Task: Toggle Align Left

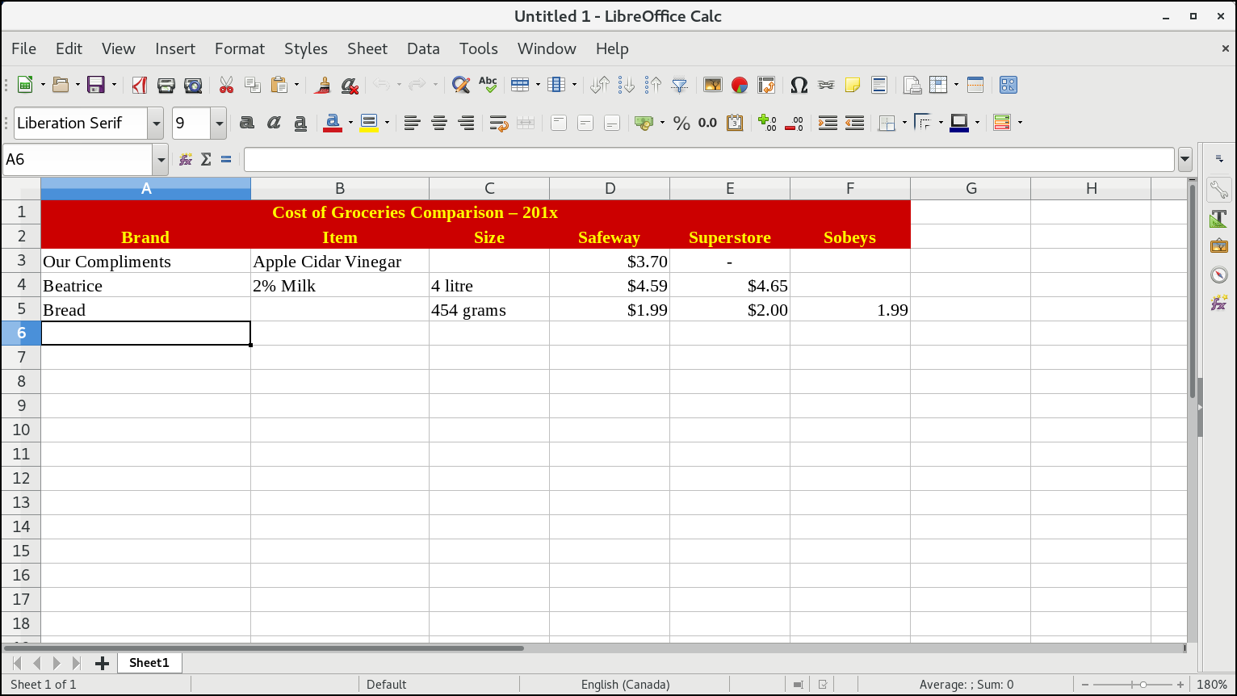Action: (x=413, y=123)
